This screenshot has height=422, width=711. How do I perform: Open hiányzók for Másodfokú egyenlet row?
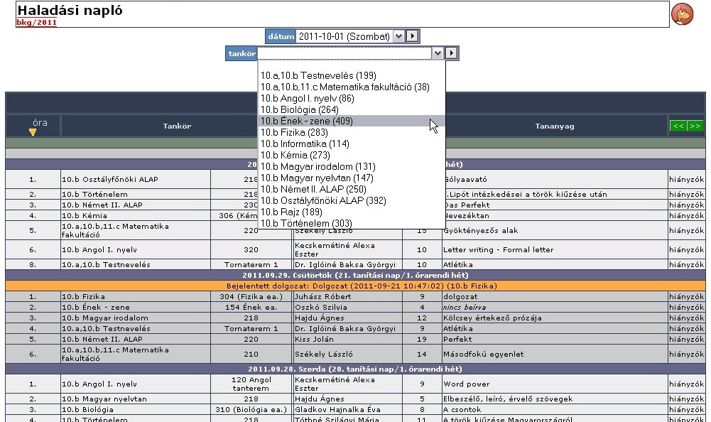coord(687,354)
